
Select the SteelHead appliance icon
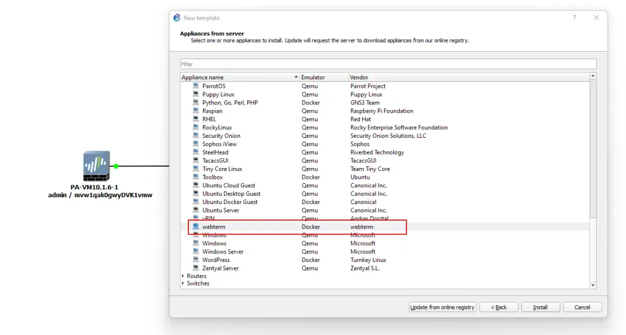pos(196,152)
